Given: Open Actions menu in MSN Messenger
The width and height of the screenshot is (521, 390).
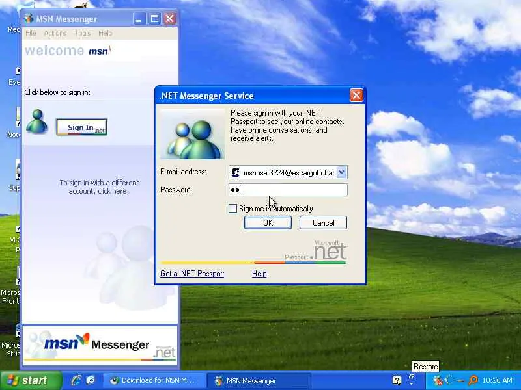Looking at the screenshot, I should click(55, 33).
